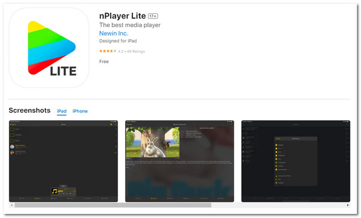Open the Big Buck Bunny movie screenshot

[x=179, y=161]
